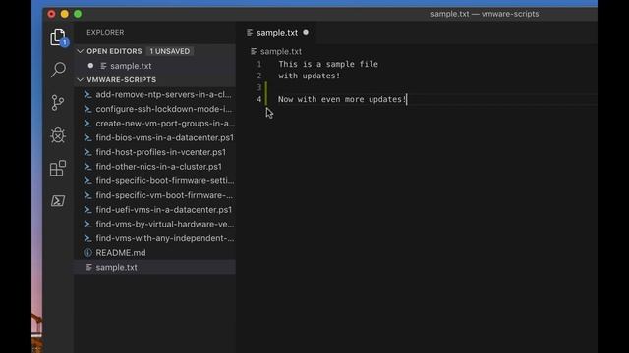Open the PowerShell panel icon in activity bar

(58, 200)
